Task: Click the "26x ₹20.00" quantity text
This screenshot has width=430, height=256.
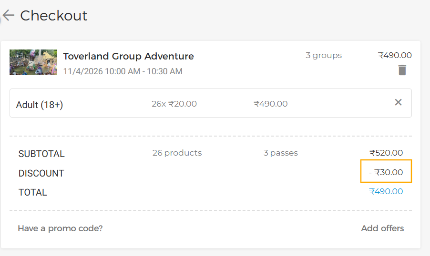Action: tap(174, 104)
